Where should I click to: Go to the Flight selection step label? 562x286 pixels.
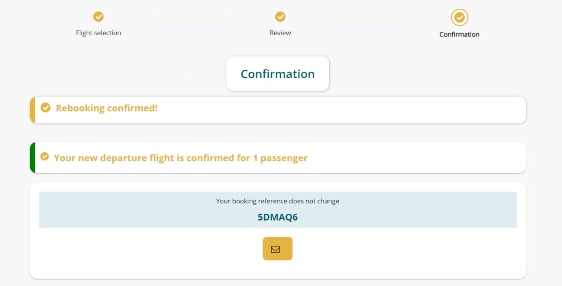point(98,33)
